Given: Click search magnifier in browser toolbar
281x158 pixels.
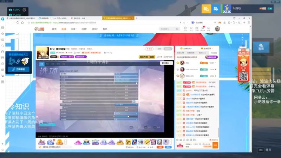Looking at the screenshot, I should [215, 22].
